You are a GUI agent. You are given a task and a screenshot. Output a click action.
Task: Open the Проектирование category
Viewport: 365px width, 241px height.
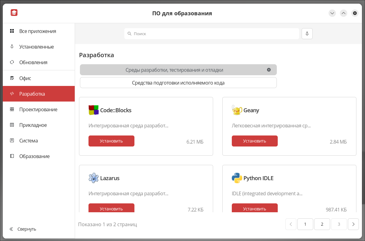(39, 109)
